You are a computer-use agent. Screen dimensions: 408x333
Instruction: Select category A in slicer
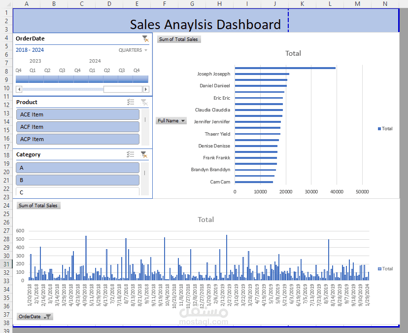tap(77, 168)
